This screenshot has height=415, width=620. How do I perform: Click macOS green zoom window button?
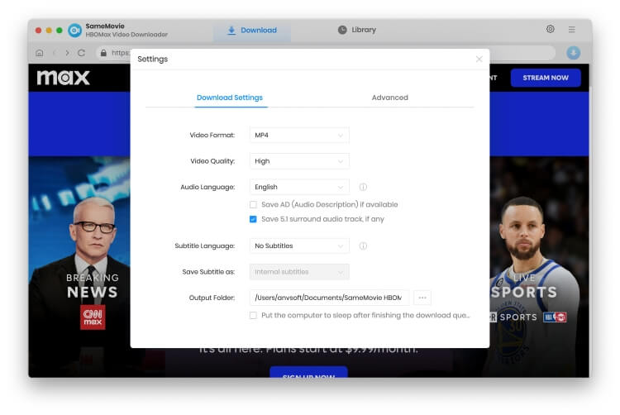[60, 31]
